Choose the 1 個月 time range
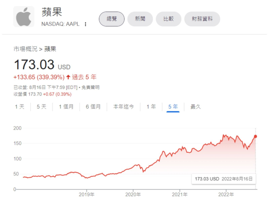This screenshot has height=201, width=269. [x=66, y=107]
